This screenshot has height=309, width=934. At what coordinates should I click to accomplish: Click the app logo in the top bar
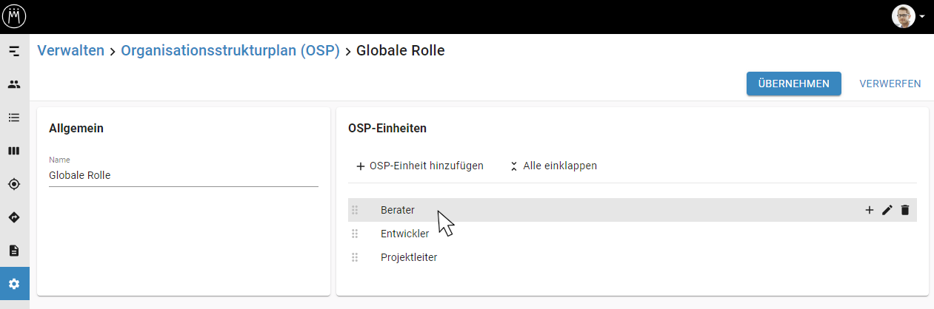pos(14,16)
